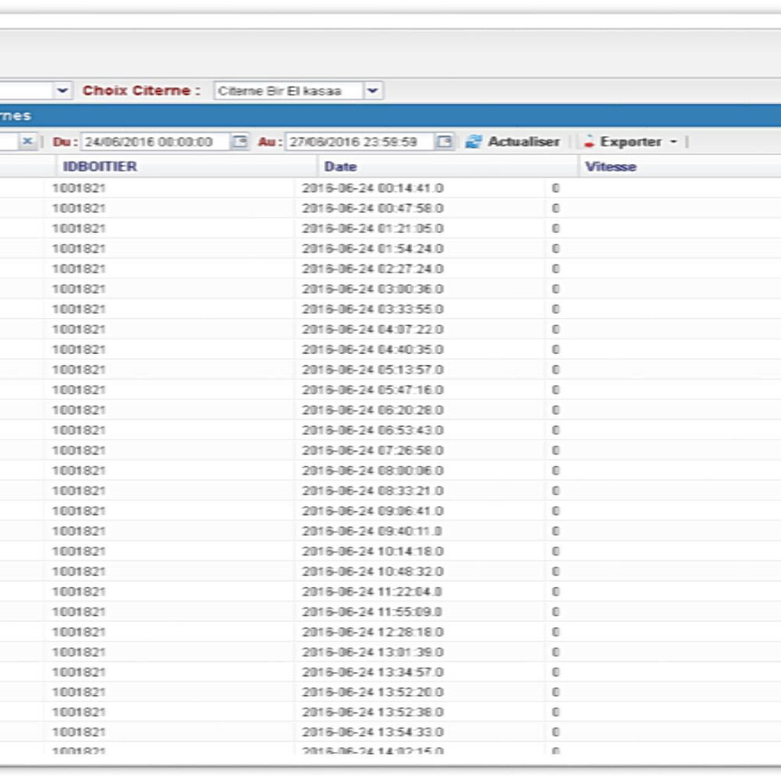Click the Actualiser refresh icon
Screen dimensions: 781x781
pos(473,142)
